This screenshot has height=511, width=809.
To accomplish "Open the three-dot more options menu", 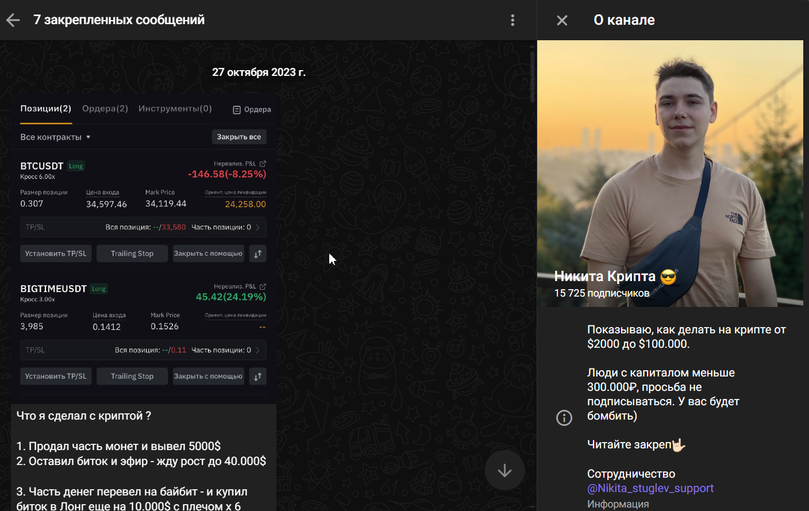I will coord(513,20).
